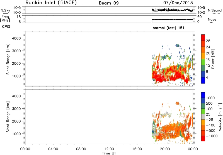Click the '60' label on the Nave axis

pos(199,17)
